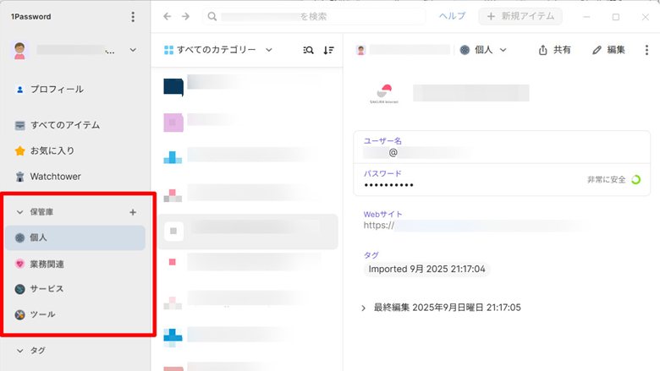Click the search-in-list magnifier icon
Viewport: 660px width, 371px height.
[x=308, y=50]
